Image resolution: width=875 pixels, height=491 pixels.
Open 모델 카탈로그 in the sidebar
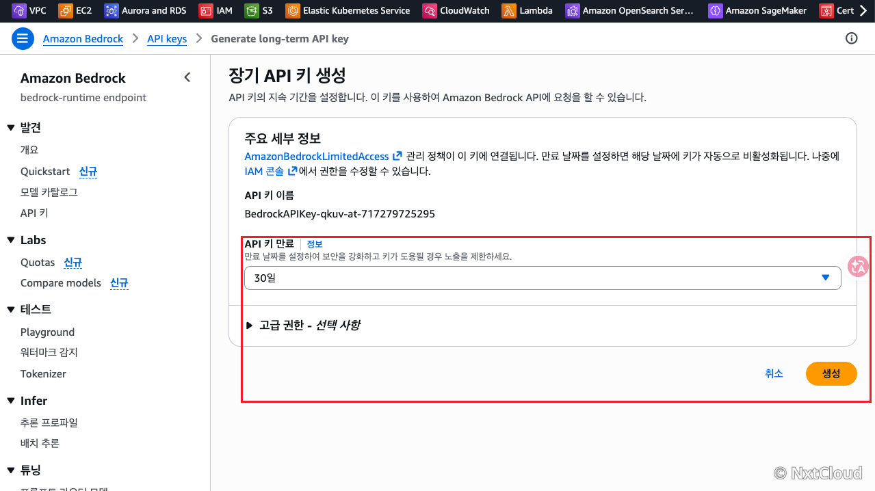49,192
